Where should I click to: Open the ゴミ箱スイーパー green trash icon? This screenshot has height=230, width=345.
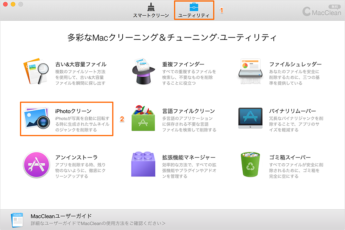coord(250,164)
